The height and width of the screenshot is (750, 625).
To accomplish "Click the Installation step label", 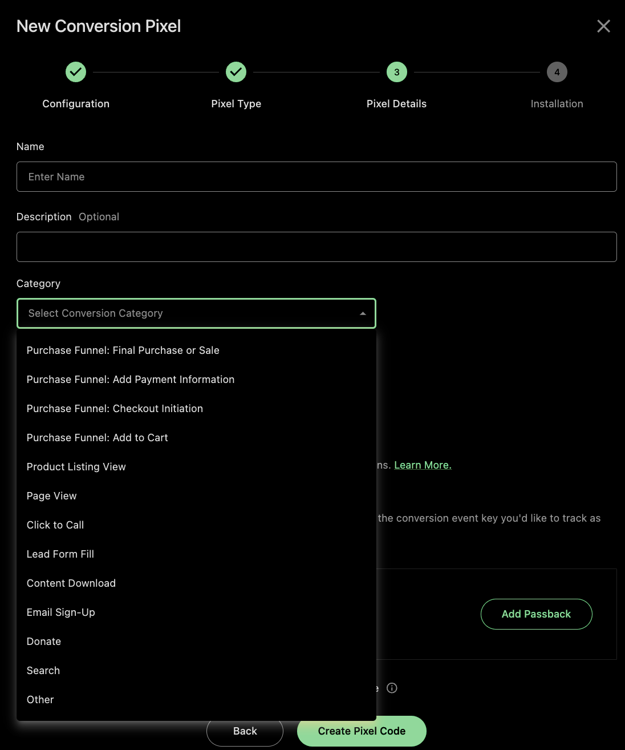I will pos(557,104).
